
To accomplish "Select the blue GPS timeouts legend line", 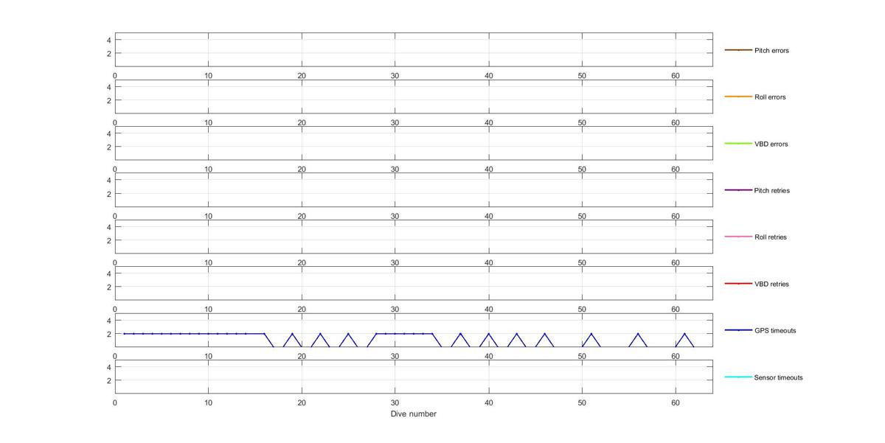I will pos(737,330).
